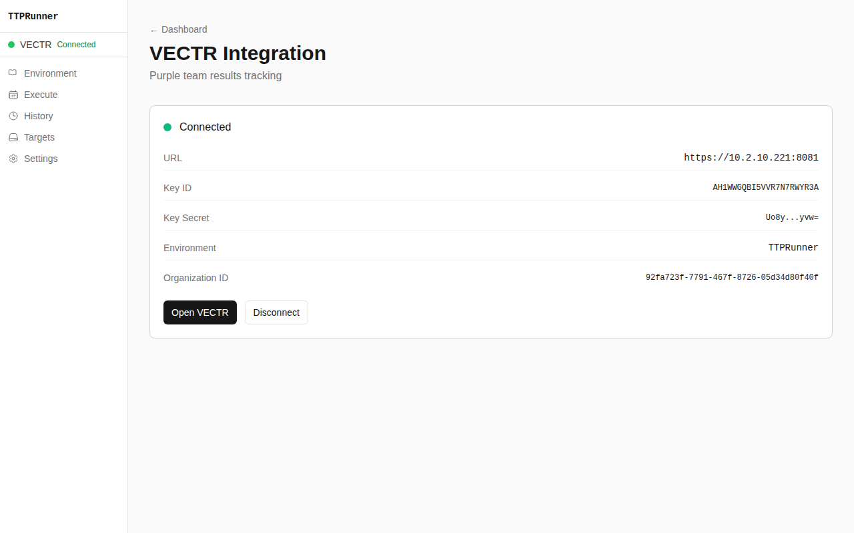The image size is (854, 533).
Task: Disconnect the VECTR integration
Action: click(x=276, y=312)
